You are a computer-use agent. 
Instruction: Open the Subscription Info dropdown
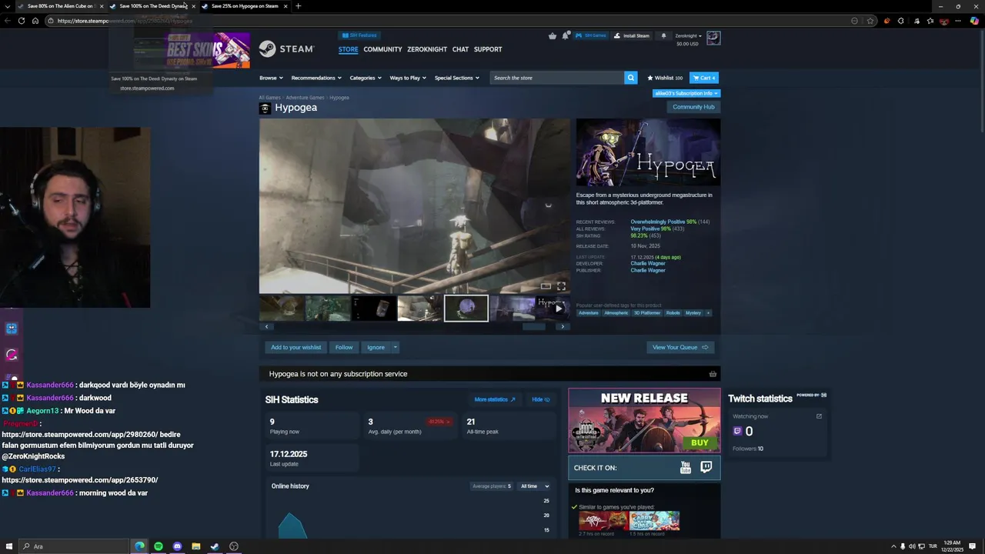click(686, 93)
